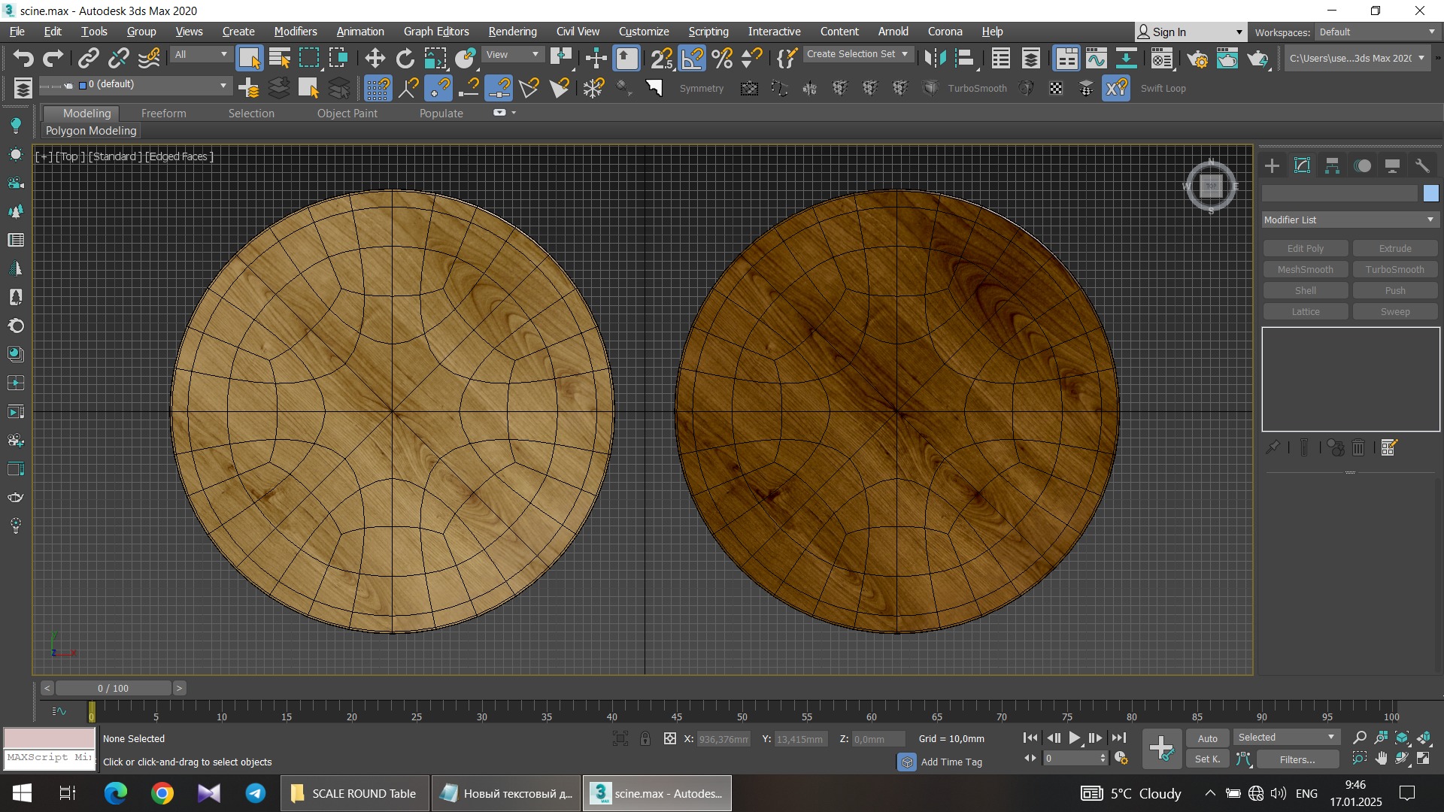Select the Select and Rotate tool
The width and height of the screenshot is (1444, 812).
coord(405,58)
